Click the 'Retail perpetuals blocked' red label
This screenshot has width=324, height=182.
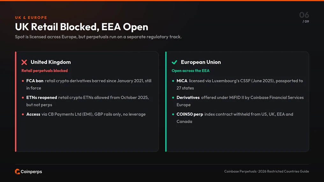click(x=45, y=71)
